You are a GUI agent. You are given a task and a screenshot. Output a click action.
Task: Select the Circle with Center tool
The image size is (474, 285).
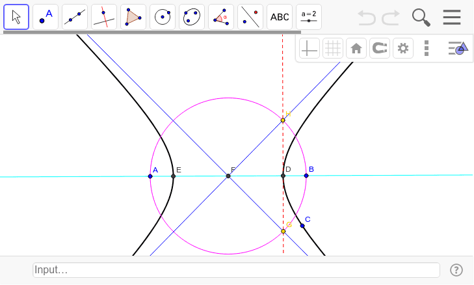(x=163, y=17)
